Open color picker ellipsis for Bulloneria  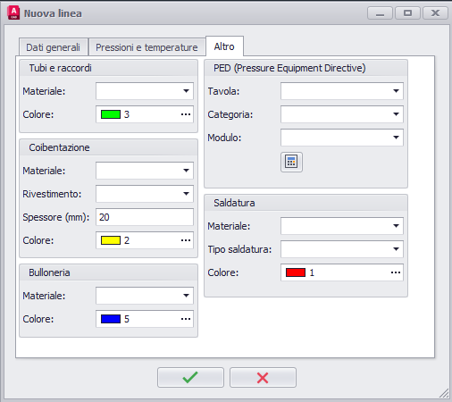click(x=186, y=319)
